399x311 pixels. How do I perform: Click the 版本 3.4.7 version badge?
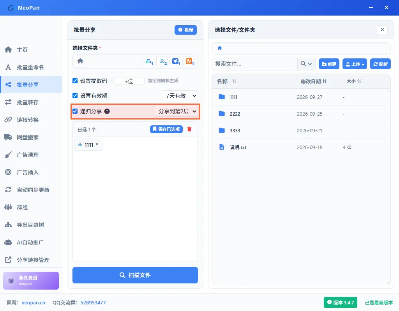[x=341, y=302]
